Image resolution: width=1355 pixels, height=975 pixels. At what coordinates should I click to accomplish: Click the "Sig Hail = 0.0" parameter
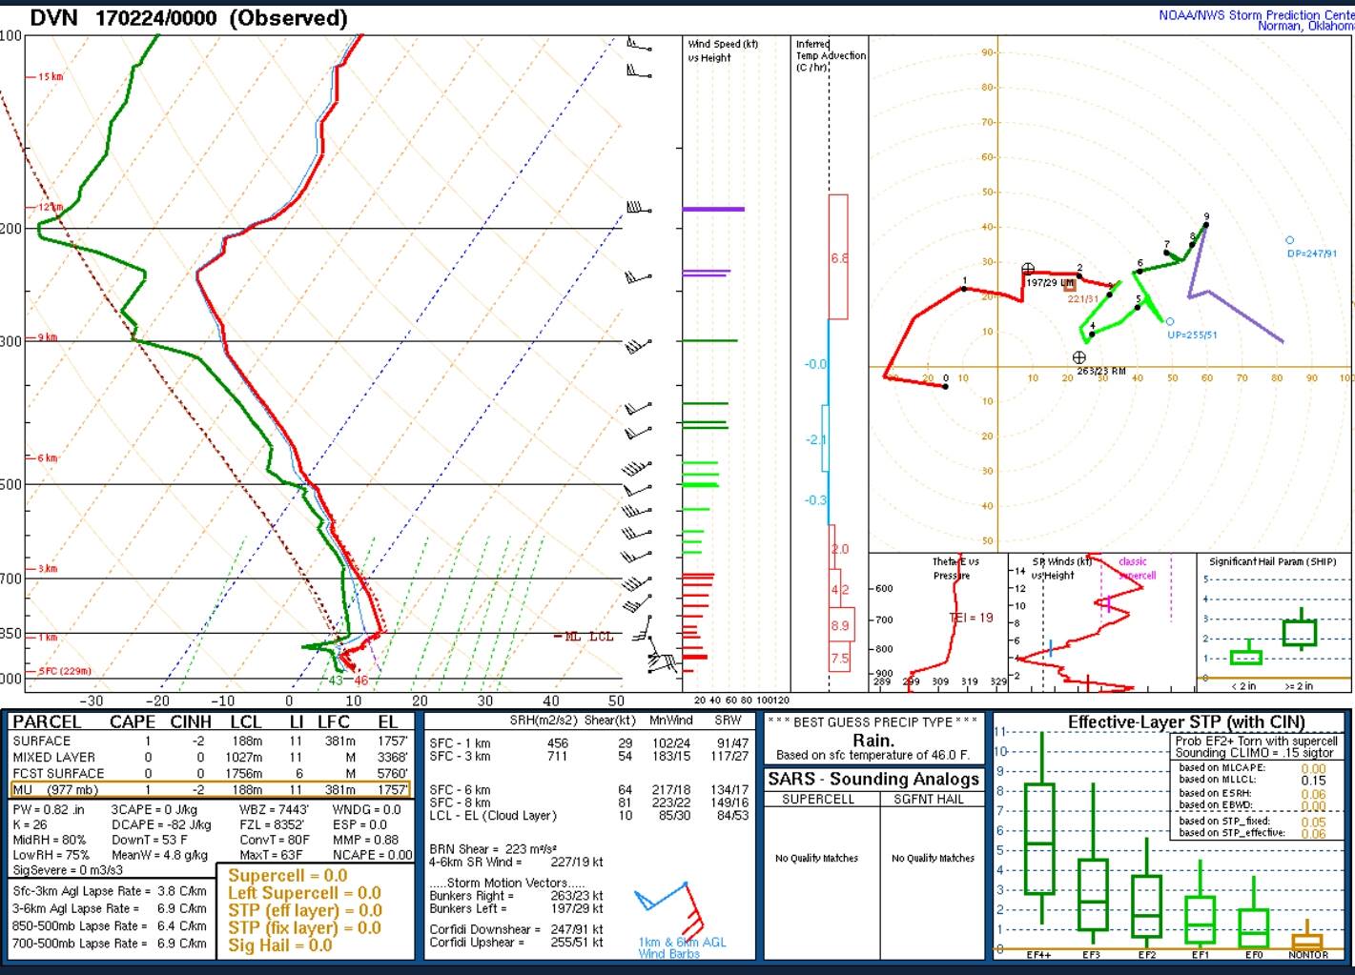[x=280, y=945]
